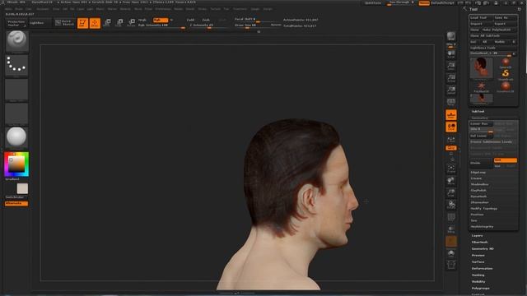The height and width of the screenshot is (296, 527).
Task: Open the Zplugin menu
Action: click(x=255, y=9)
